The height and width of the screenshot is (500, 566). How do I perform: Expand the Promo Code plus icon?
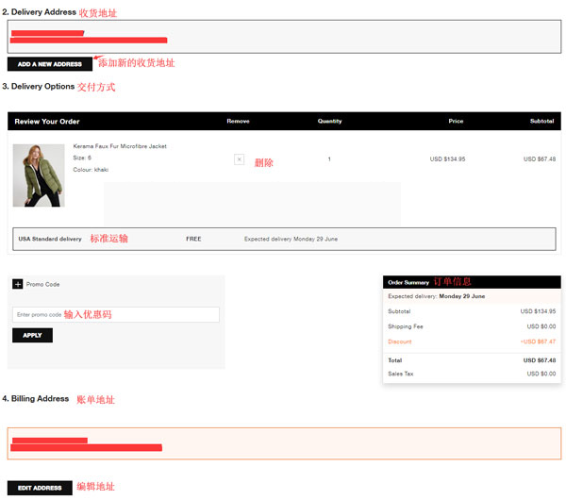(17, 284)
